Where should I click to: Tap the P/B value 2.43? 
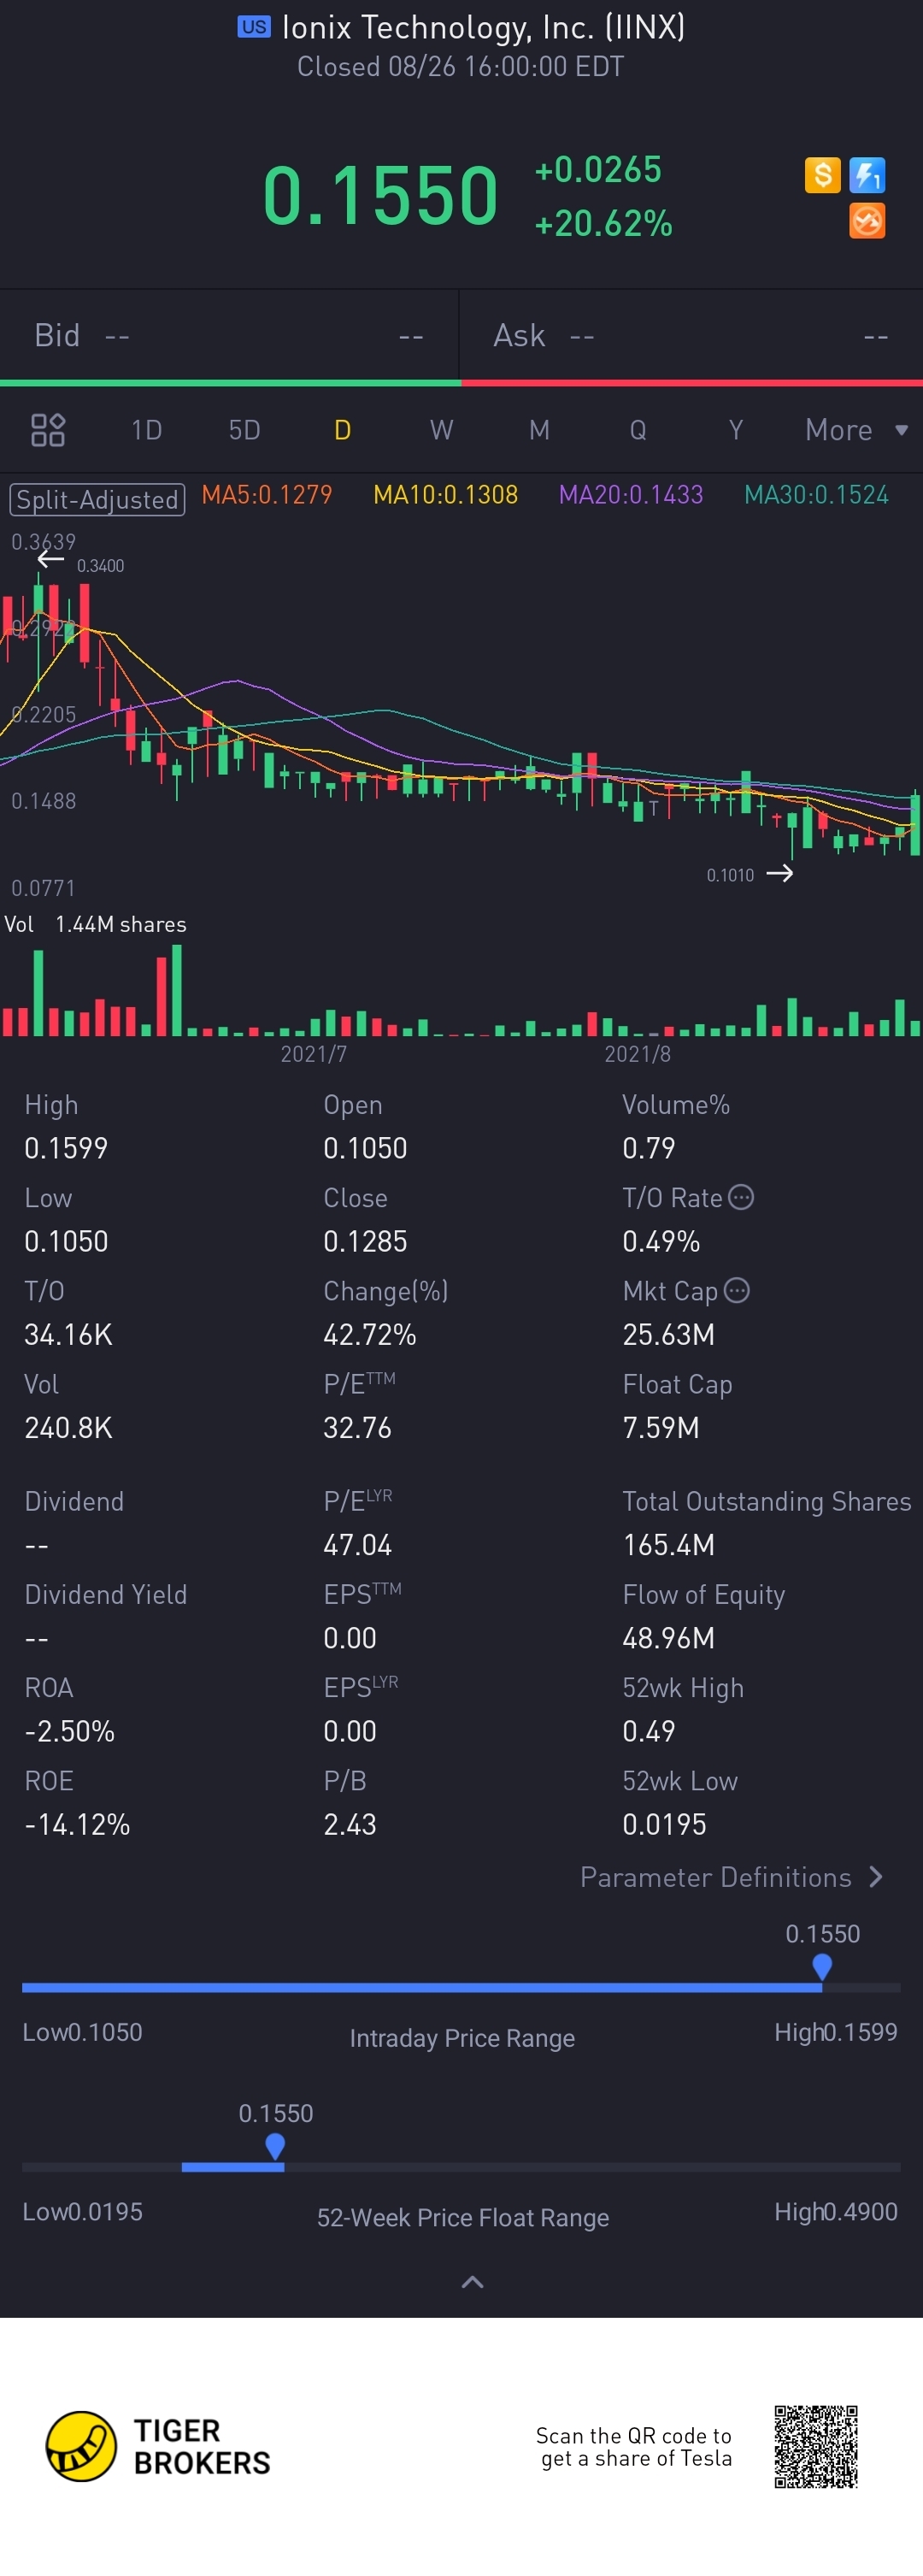click(x=350, y=1824)
